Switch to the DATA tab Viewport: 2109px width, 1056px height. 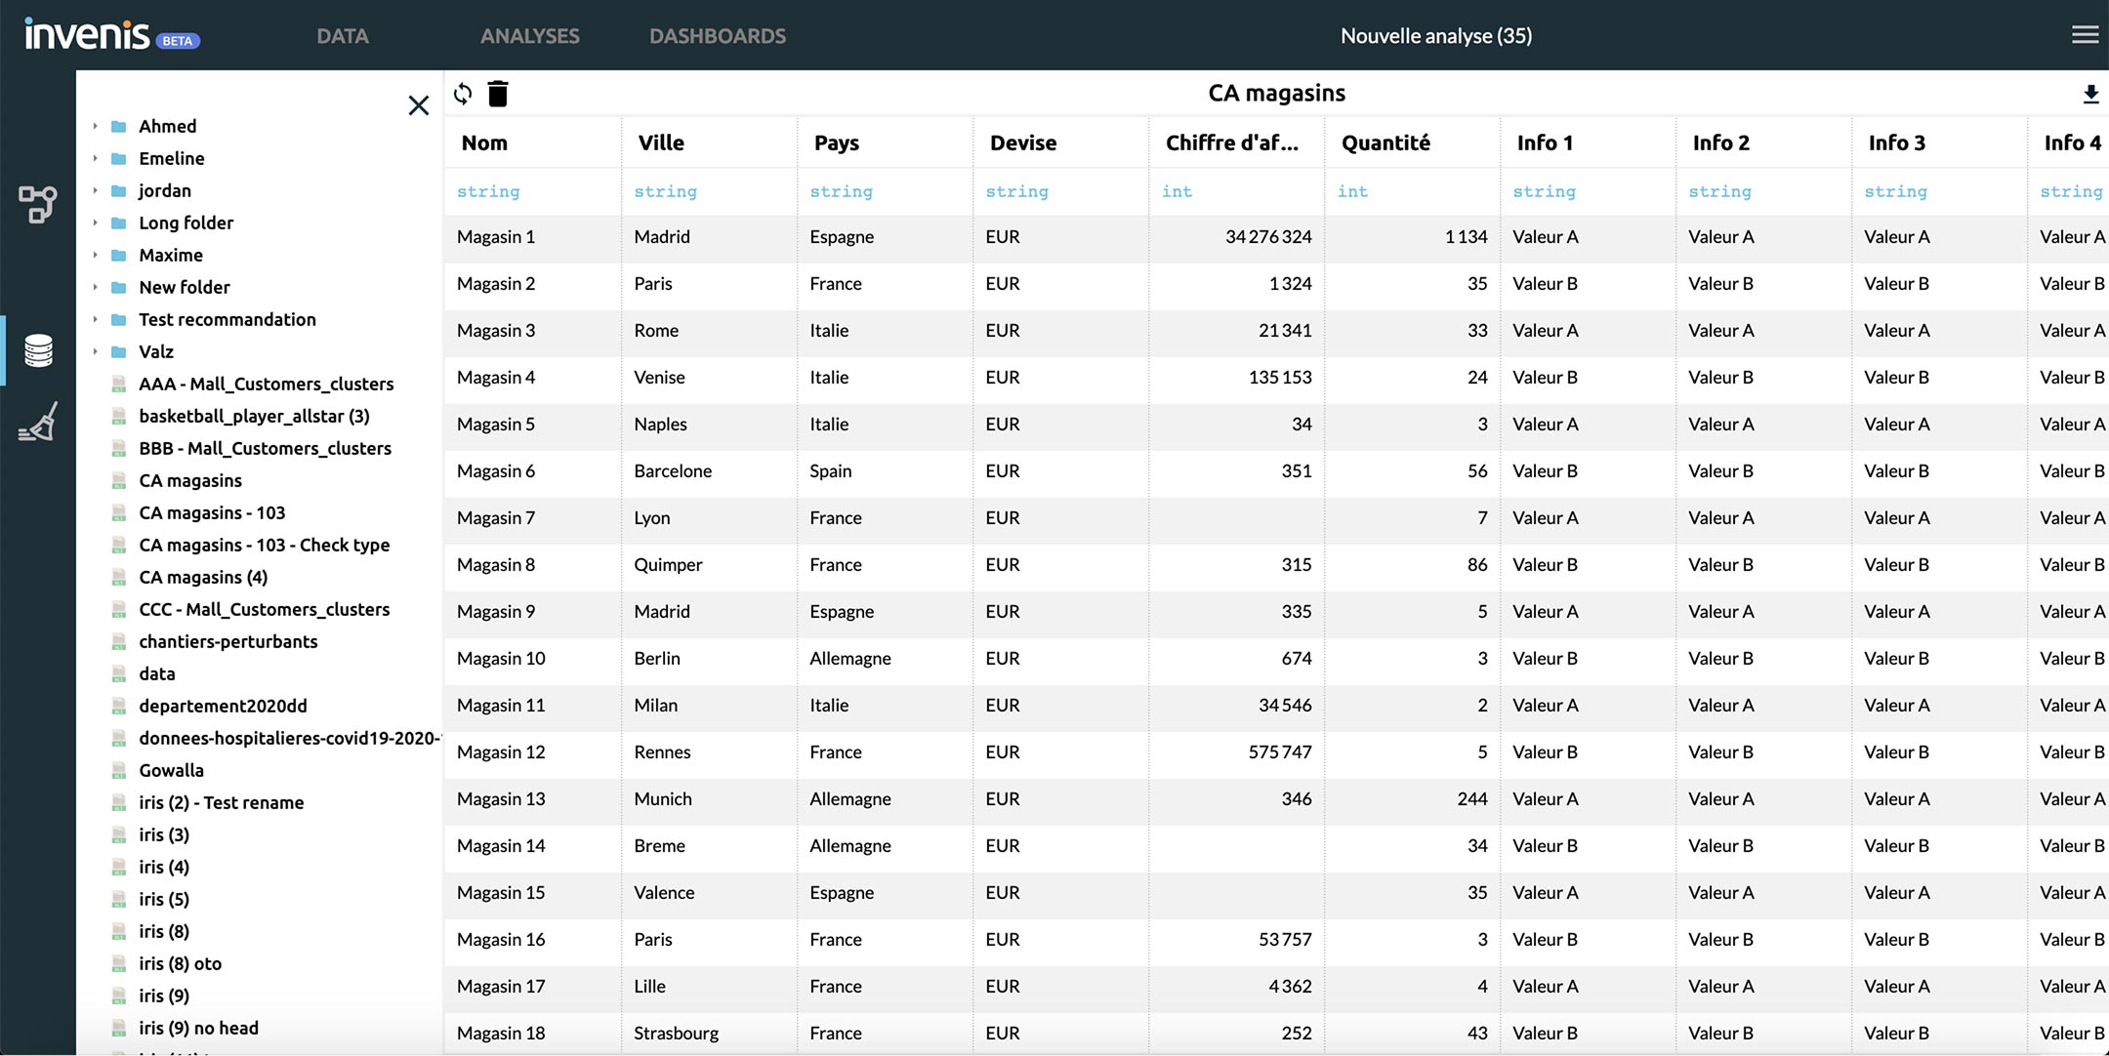click(342, 36)
